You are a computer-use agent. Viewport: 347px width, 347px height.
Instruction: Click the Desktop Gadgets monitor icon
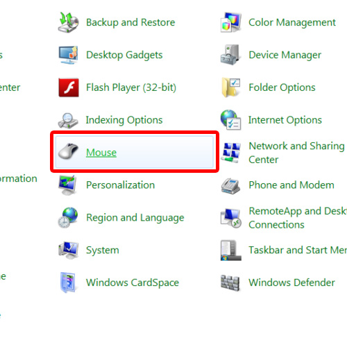(68, 55)
